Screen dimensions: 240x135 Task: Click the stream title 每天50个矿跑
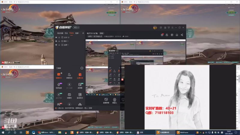92,33
